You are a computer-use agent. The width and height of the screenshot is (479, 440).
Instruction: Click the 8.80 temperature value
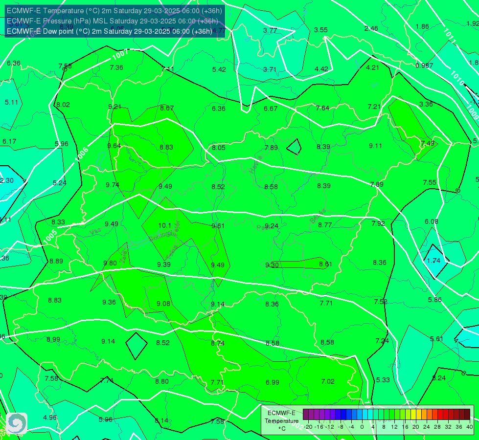(162, 381)
